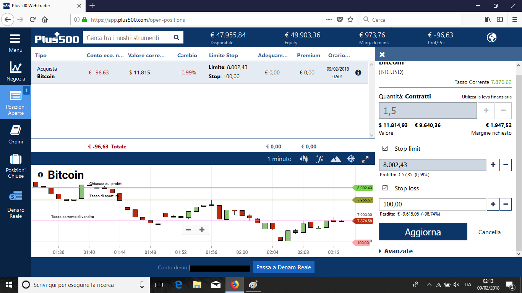This screenshot has width=522, height=293.
Task: Decrease the Stop loss value
Action: click(505, 204)
